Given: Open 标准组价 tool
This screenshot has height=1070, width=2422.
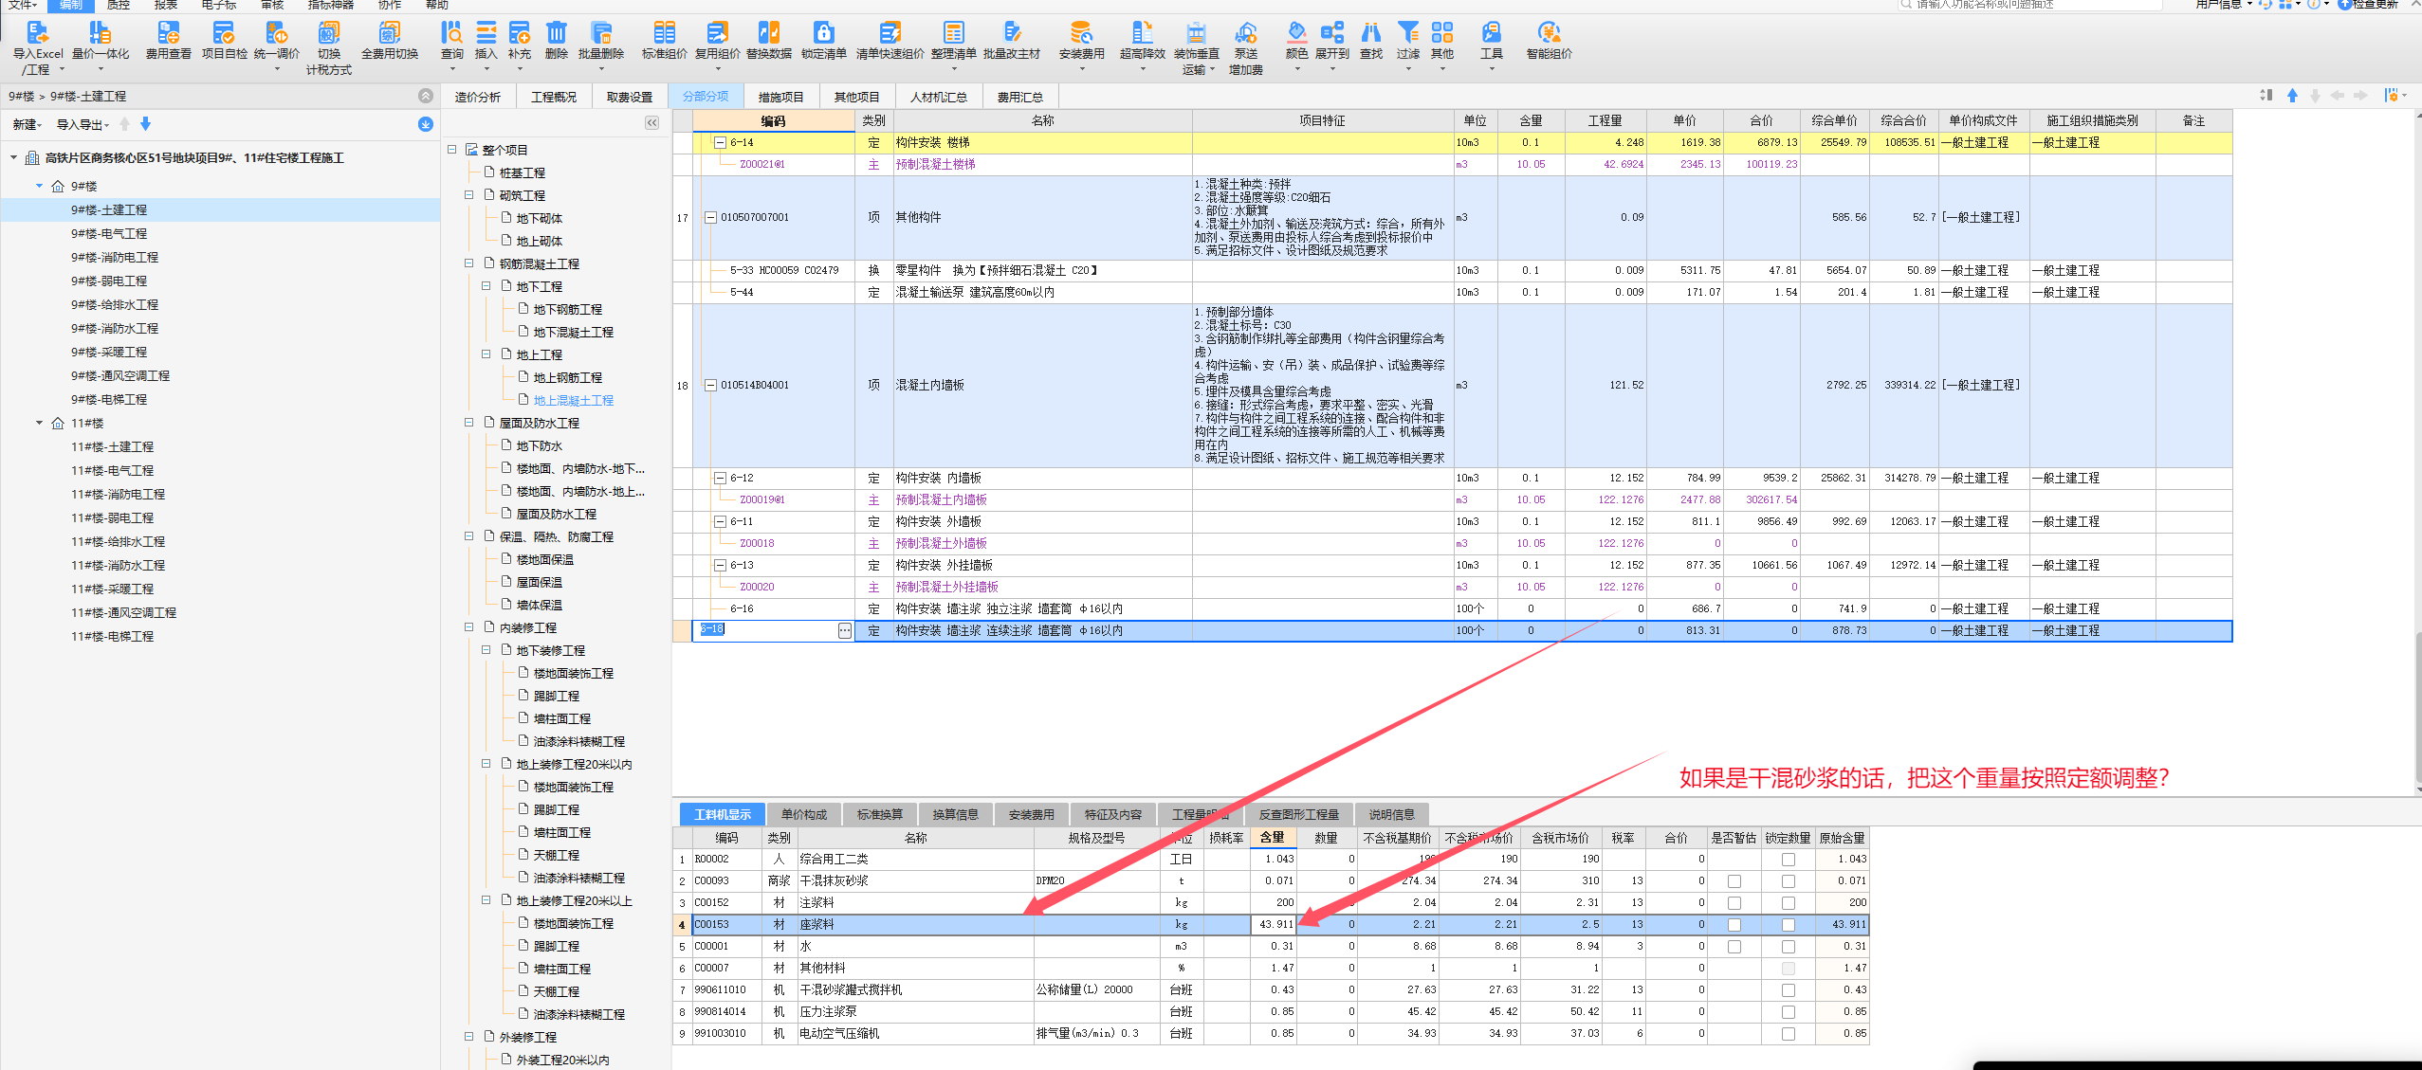Looking at the screenshot, I should click(x=664, y=41).
